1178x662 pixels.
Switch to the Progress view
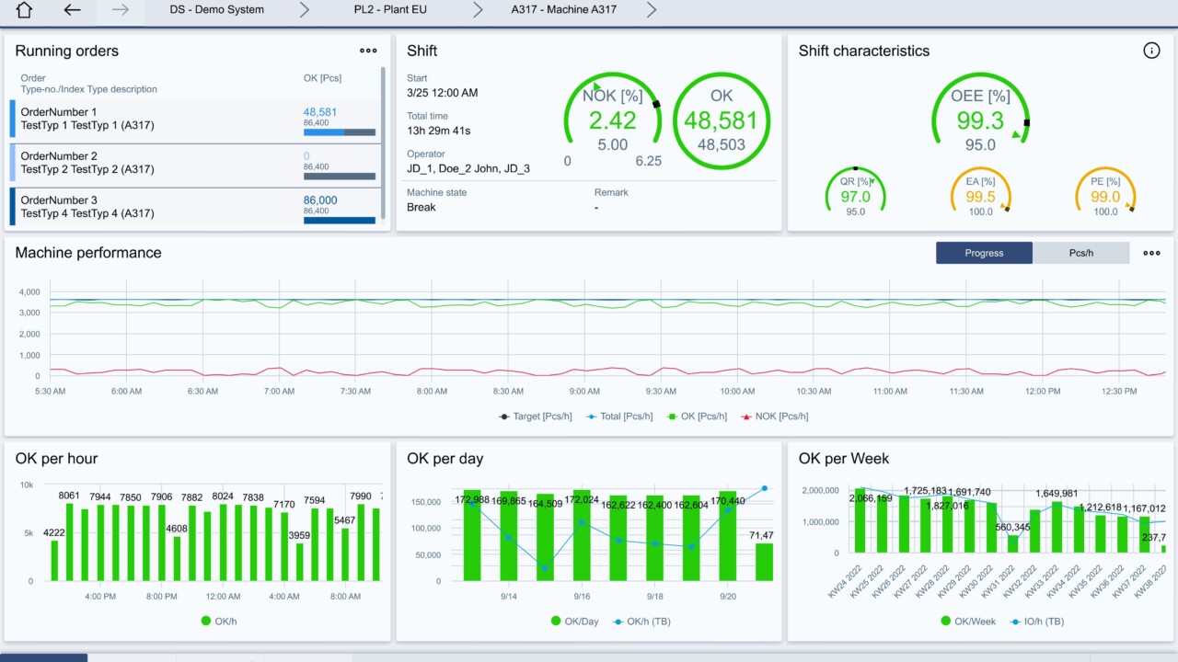[x=984, y=253]
